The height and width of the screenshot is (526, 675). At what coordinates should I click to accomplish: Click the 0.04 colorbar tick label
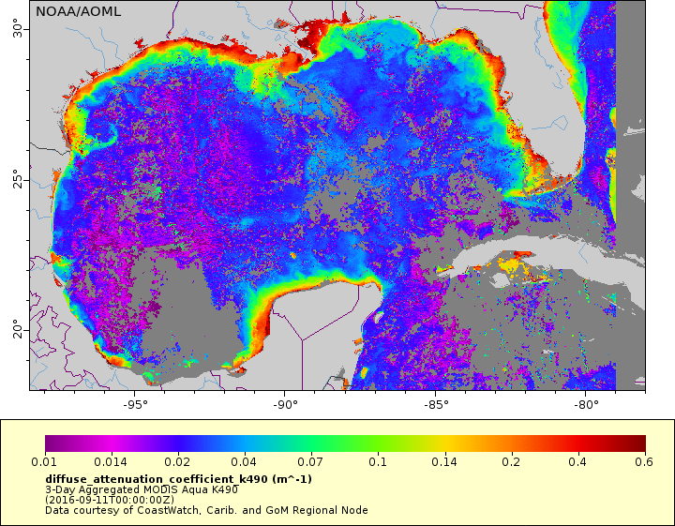pyautogui.click(x=244, y=462)
